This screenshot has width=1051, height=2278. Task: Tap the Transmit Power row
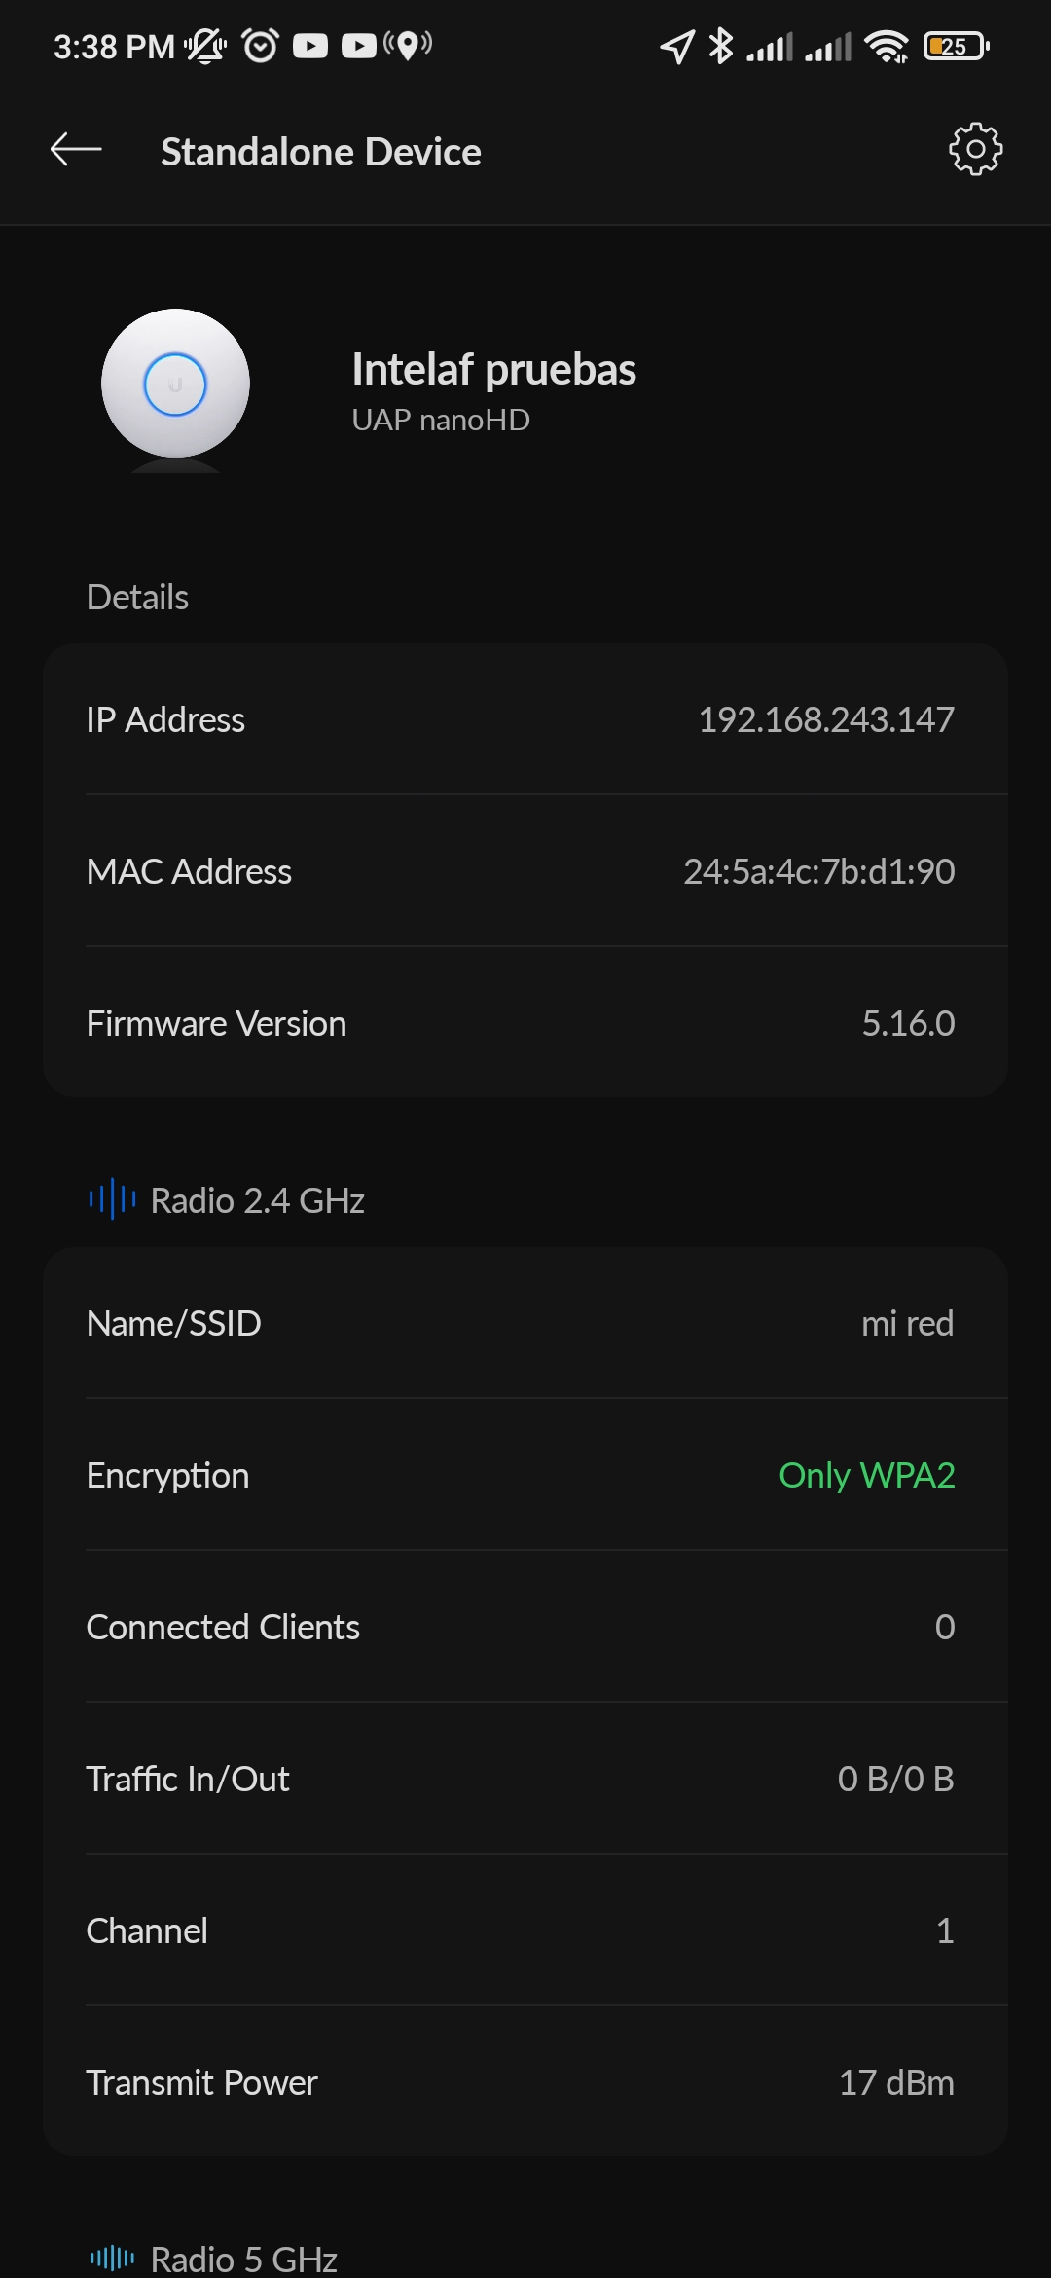pyautogui.click(x=525, y=2082)
